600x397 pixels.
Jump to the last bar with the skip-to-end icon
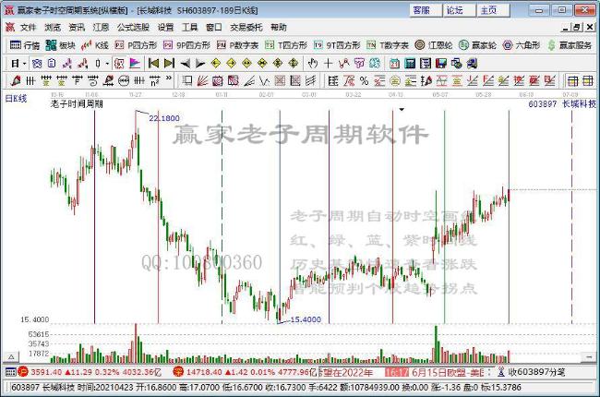[169, 63]
